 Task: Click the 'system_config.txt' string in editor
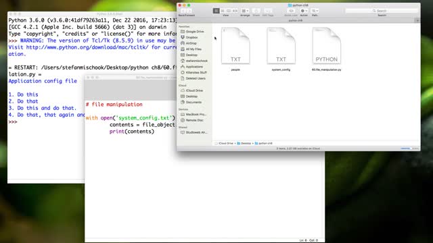click(x=143, y=118)
